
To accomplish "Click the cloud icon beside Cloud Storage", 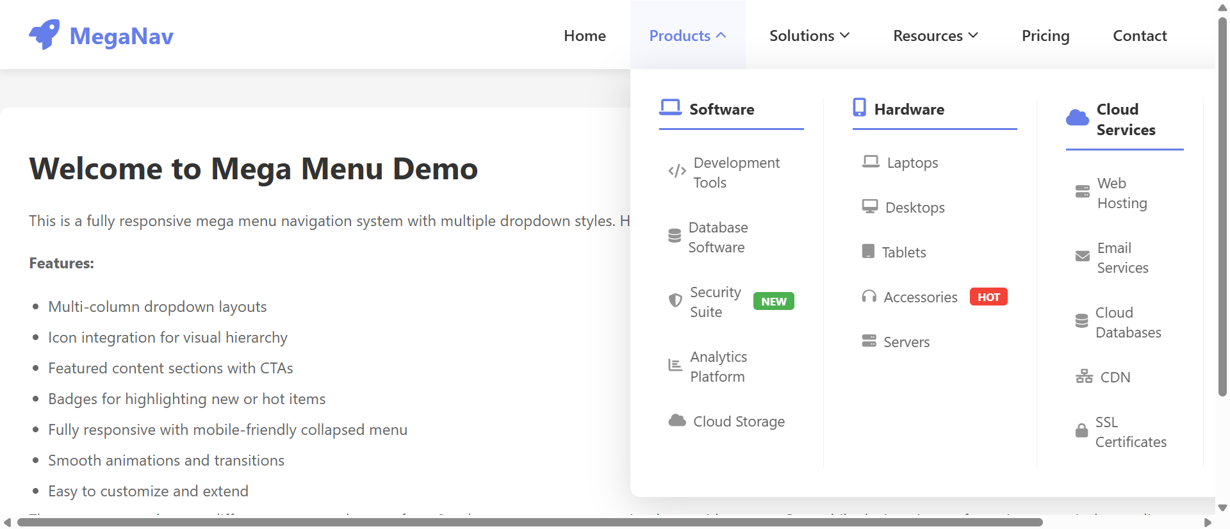I will [x=677, y=421].
